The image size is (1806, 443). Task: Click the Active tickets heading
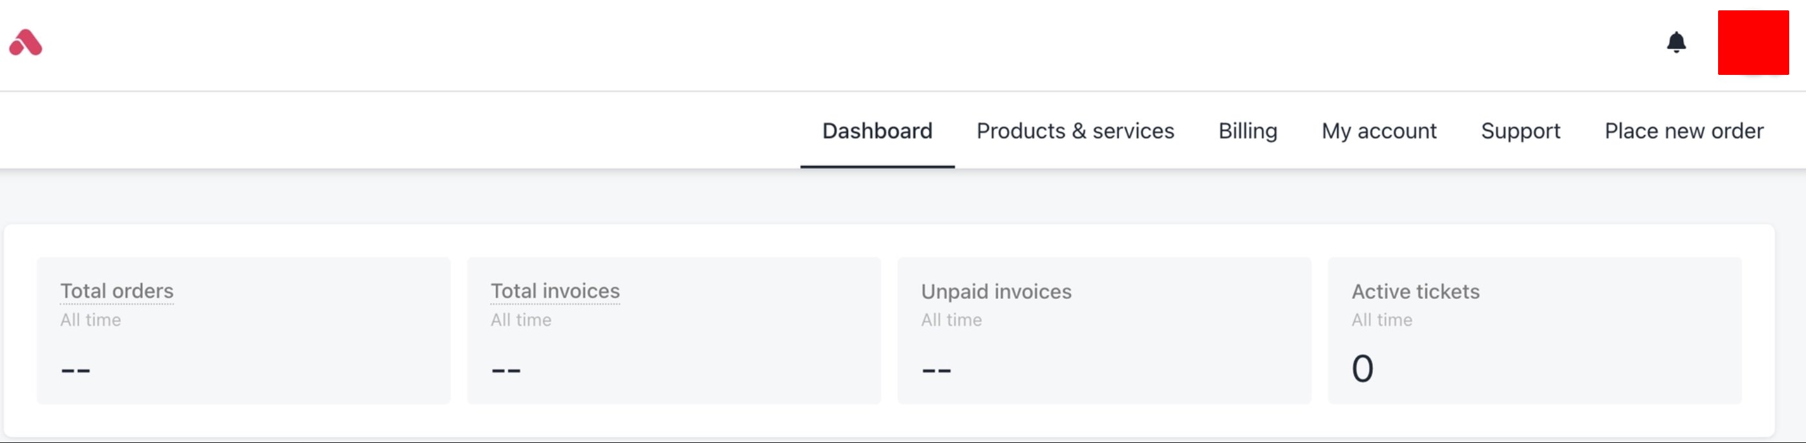pyautogui.click(x=1416, y=292)
